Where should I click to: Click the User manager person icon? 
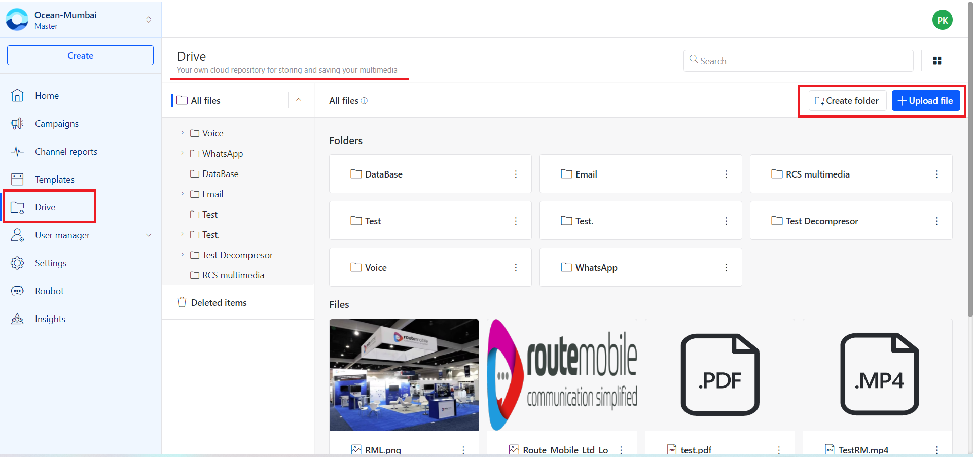17,235
